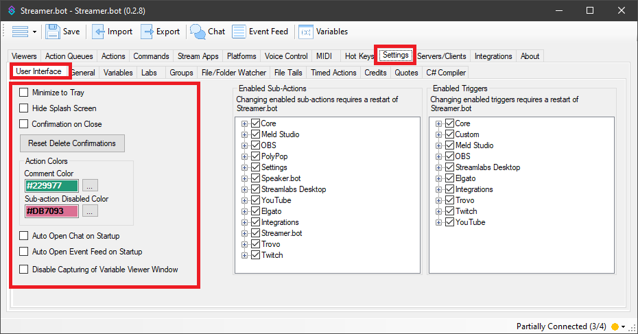Viewport: 638px width, 334px height.
Task: Open Comment Color picker ellipsis button
Action: click(x=90, y=185)
